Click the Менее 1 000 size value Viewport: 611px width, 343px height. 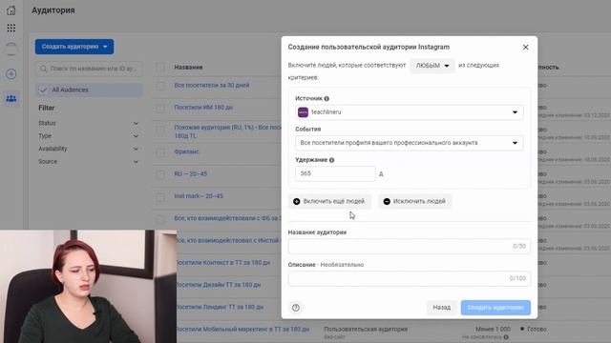coord(493,329)
